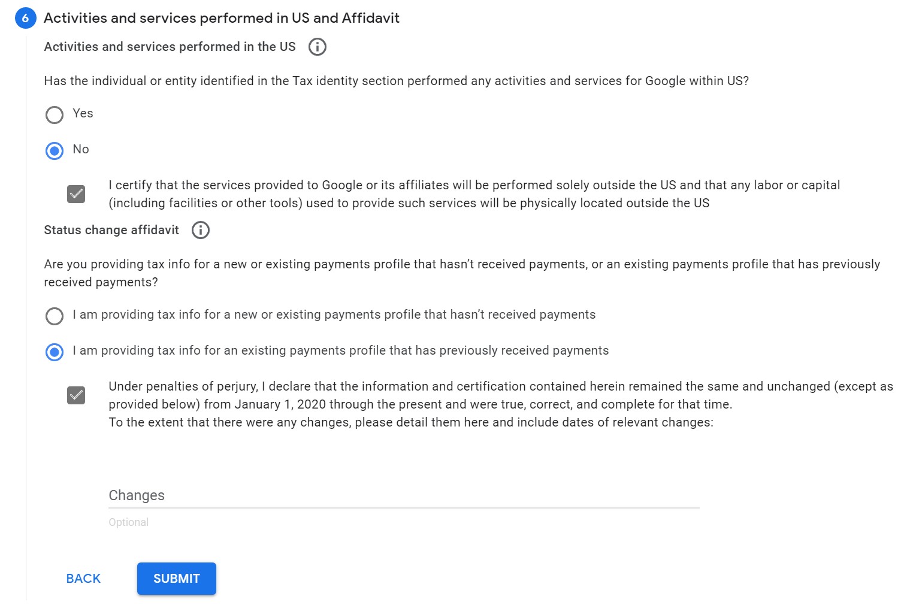Viewport: 910px width, 608px height.
Task: Click the Status change affidavit subheading
Action: 111,230
